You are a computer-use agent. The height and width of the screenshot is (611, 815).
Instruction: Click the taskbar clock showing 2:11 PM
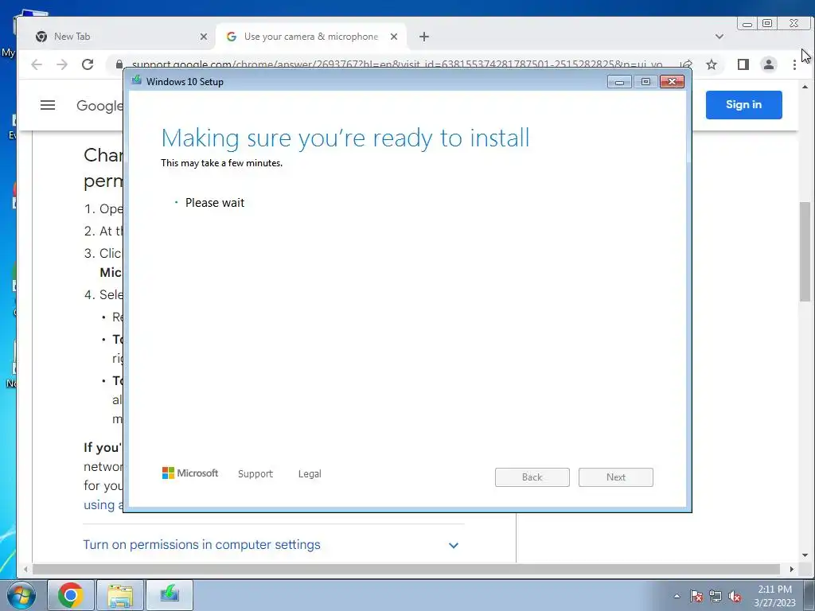coord(775,595)
